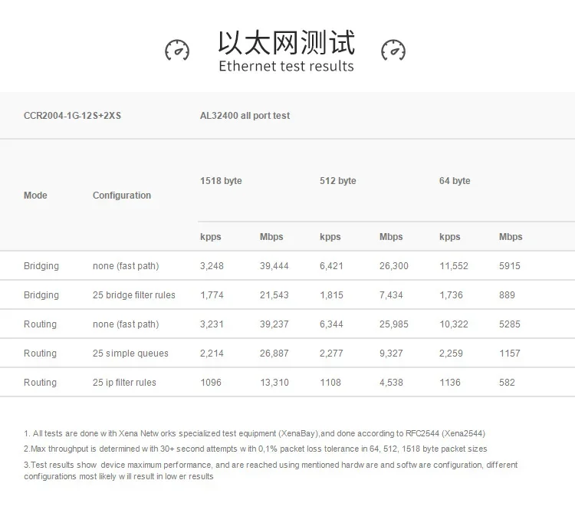
Task: Click the kpps subheader under 64 byte
Action: click(x=449, y=237)
